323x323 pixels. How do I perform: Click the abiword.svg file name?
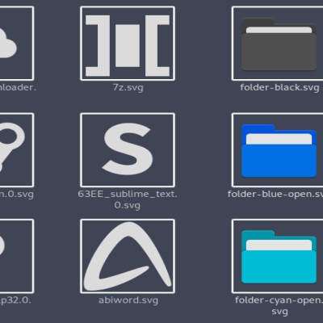(x=128, y=300)
